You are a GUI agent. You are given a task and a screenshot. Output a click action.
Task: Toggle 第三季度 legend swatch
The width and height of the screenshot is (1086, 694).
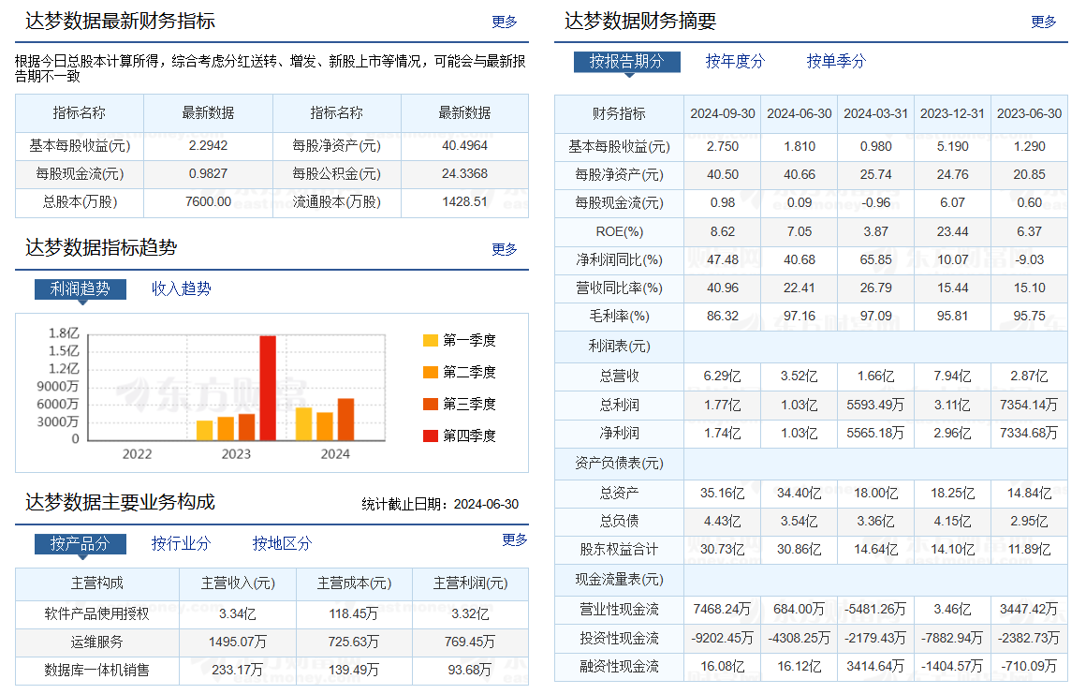tap(430, 404)
